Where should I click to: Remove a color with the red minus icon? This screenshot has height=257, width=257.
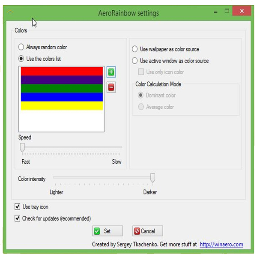[111, 87]
